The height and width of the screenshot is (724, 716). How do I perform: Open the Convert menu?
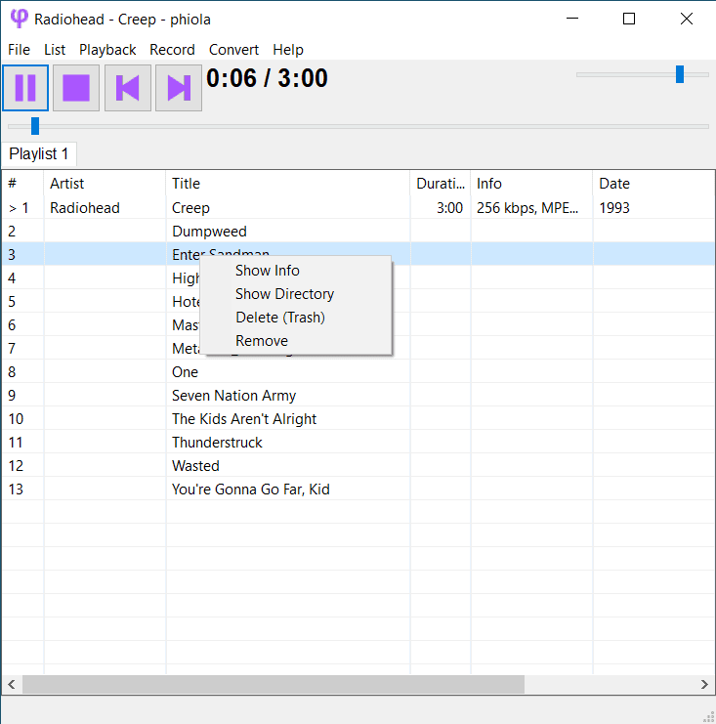[x=234, y=50]
